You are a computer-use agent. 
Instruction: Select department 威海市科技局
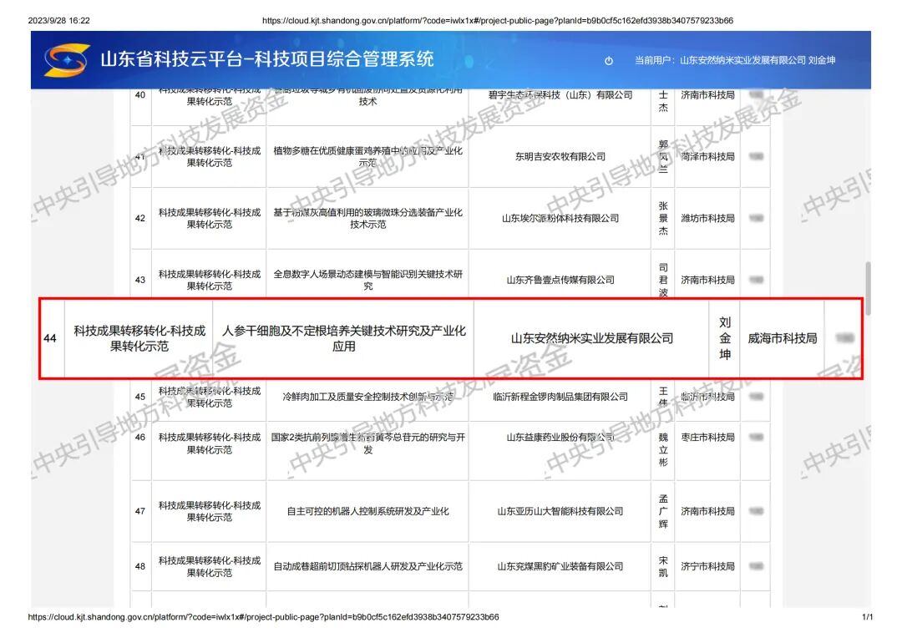783,338
